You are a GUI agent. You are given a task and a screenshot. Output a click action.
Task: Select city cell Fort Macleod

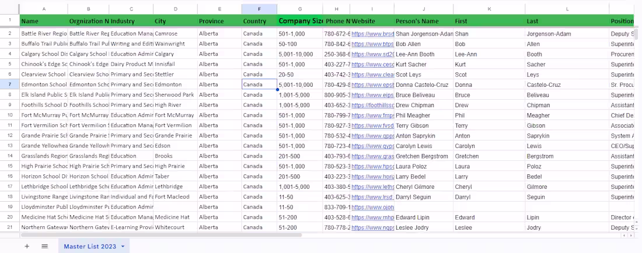click(175, 196)
